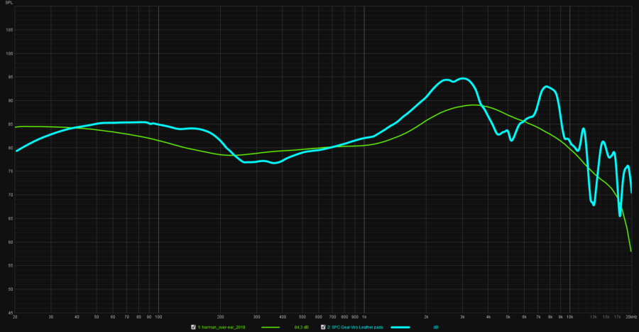Click the 3k frequency axis label

pyautogui.click(x=462, y=317)
